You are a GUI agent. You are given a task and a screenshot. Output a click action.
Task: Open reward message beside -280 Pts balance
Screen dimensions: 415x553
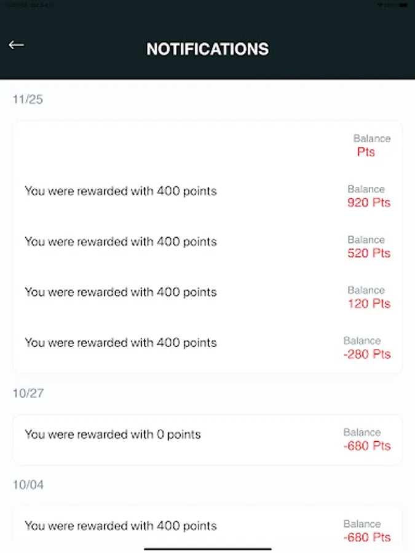click(x=121, y=342)
